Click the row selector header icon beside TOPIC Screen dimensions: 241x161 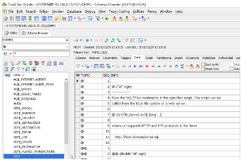click(78, 75)
